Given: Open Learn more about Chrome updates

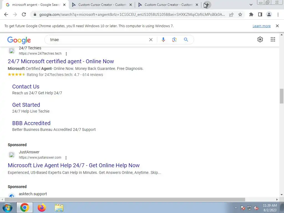Looking at the screenshot, I should pos(262,26).
